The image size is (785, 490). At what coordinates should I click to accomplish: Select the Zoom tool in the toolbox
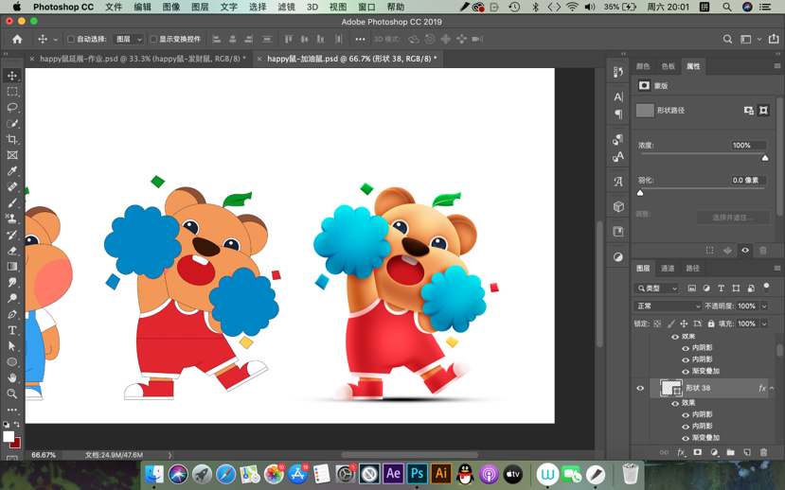(12, 394)
